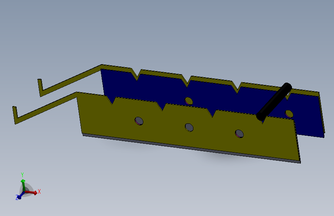The height and width of the screenshot is (216, 334).
Task: Select the black cylindrical rod
Action: click(x=274, y=102)
